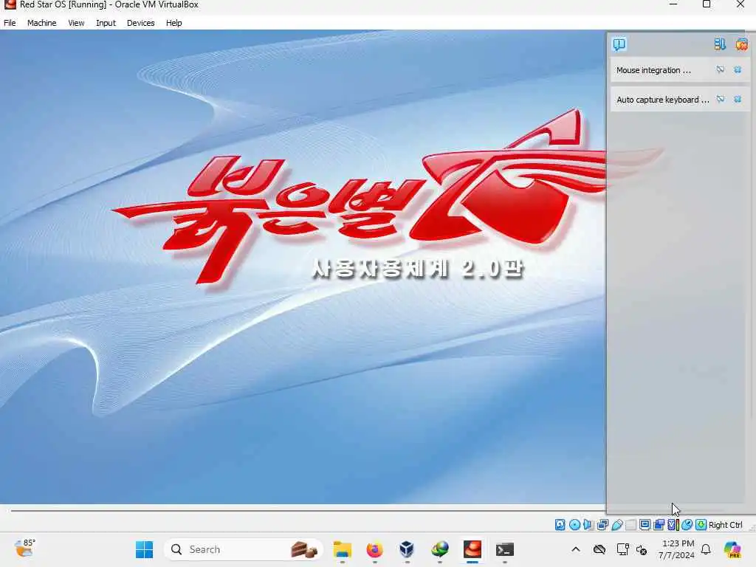Open the Windows Start menu
Screen dimensions: 756x567
(x=144, y=549)
